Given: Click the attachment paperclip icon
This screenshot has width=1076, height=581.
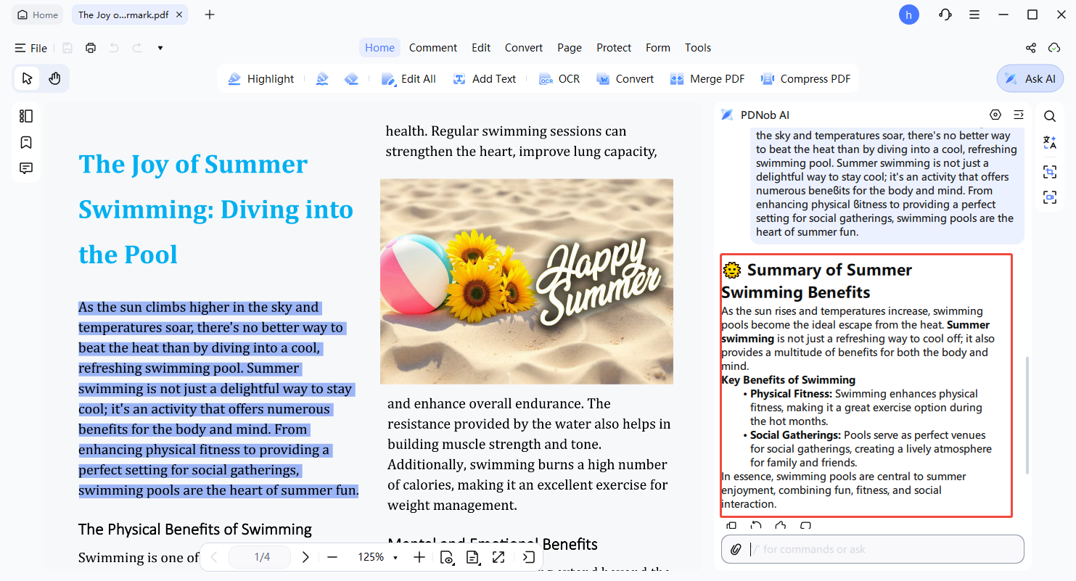Looking at the screenshot, I should [x=736, y=549].
